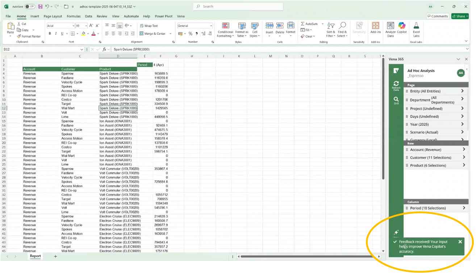Click the Copilot icon in the ribbon
This screenshot has width=476, height=276.
402,26
